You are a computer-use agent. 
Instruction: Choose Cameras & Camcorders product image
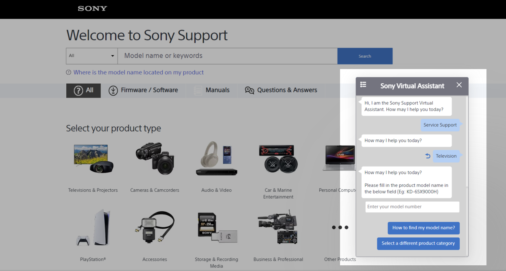tap(155, 158)
